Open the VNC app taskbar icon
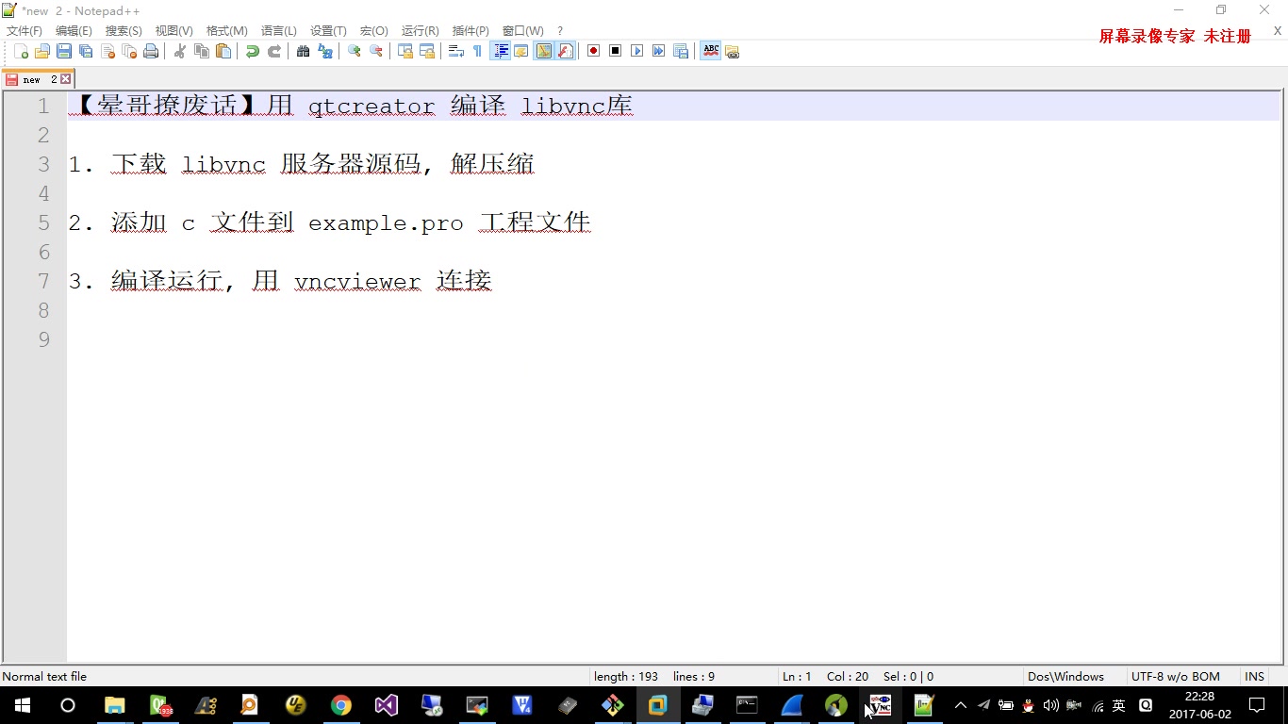 (881, 705)
